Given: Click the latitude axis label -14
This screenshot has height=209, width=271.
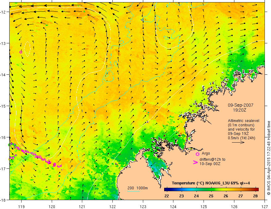Looking at the screenshot, I should tap(3, 75).
